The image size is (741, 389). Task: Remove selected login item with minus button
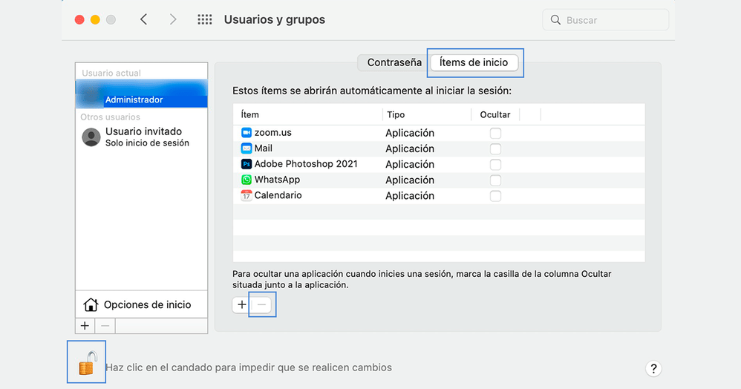261,305
